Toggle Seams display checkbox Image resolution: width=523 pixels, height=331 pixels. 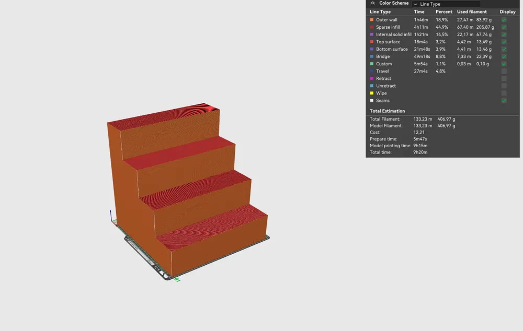pyautogui.click(x=504, y=101)
